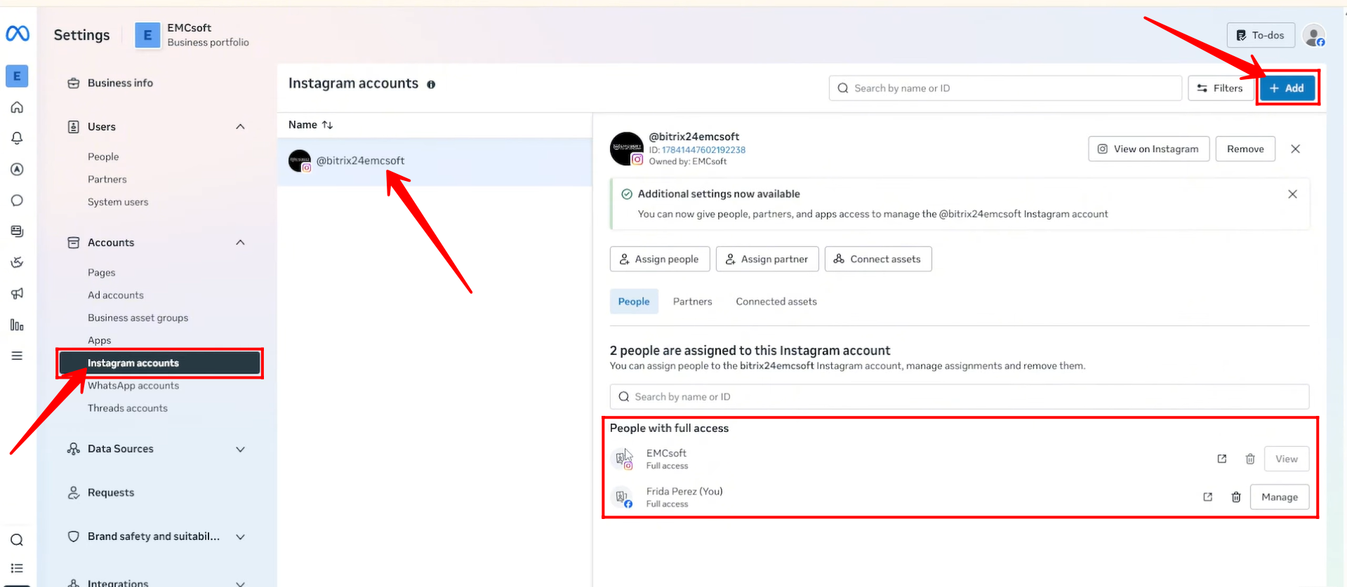Click the trash icon for Frida Perez

click(1235, 497)
